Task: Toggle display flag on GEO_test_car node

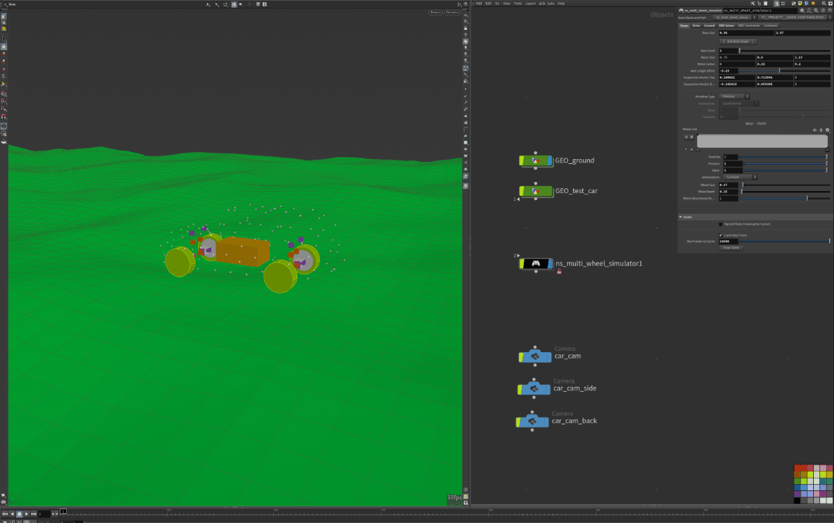Action: (x=550, y=191)
